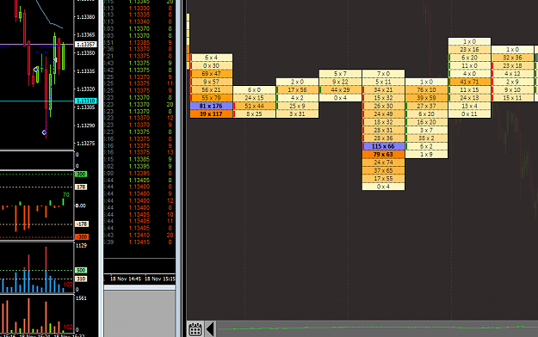Click the 18 Nov 14:45 time axis label
This screenshot has width=538, height=337.
tap(126, 279)
